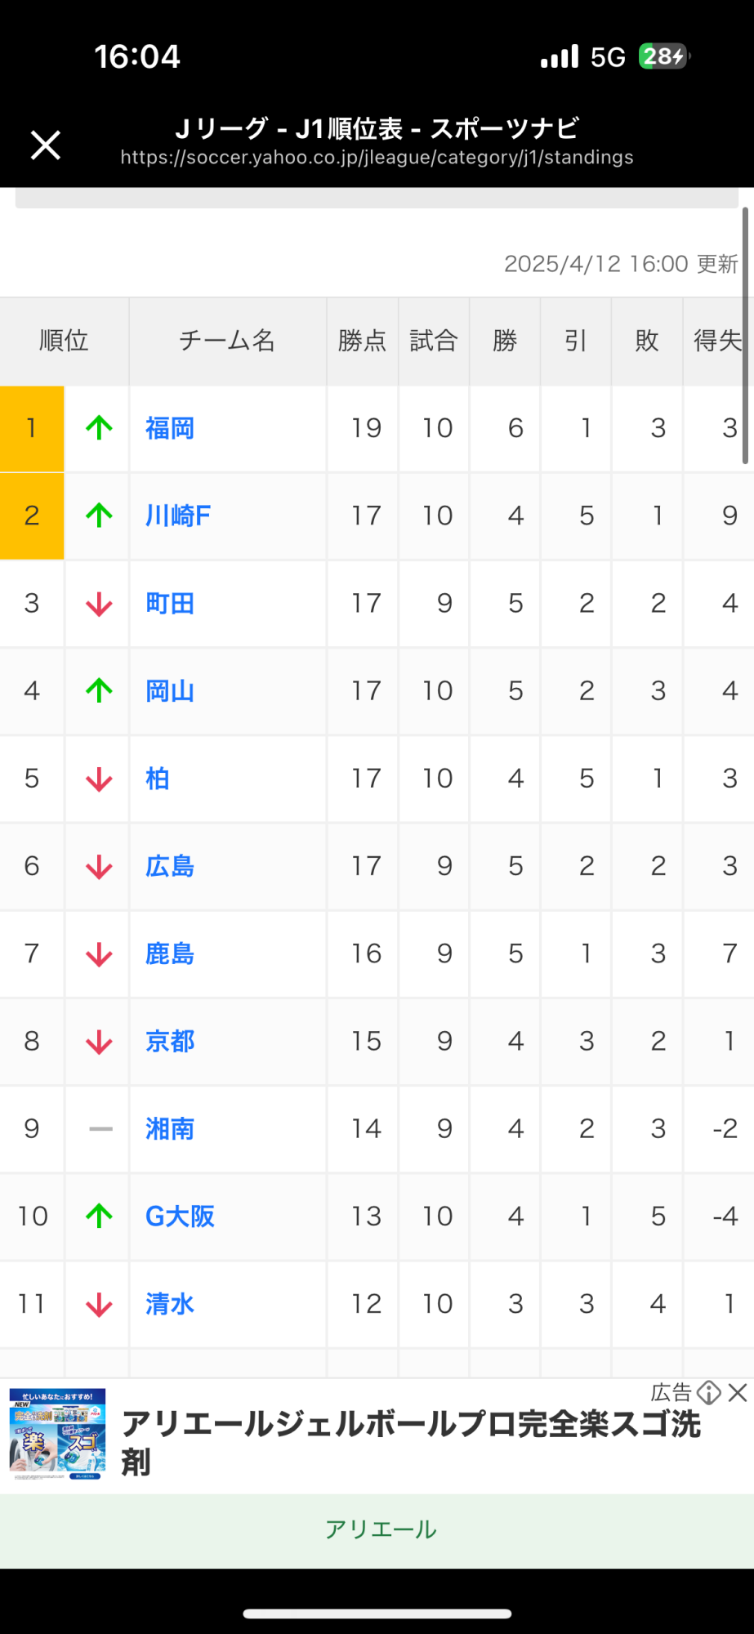754x1634 pixels.
Task: Click the vertical scrollbar at right edge
Action: pos(745,335)
